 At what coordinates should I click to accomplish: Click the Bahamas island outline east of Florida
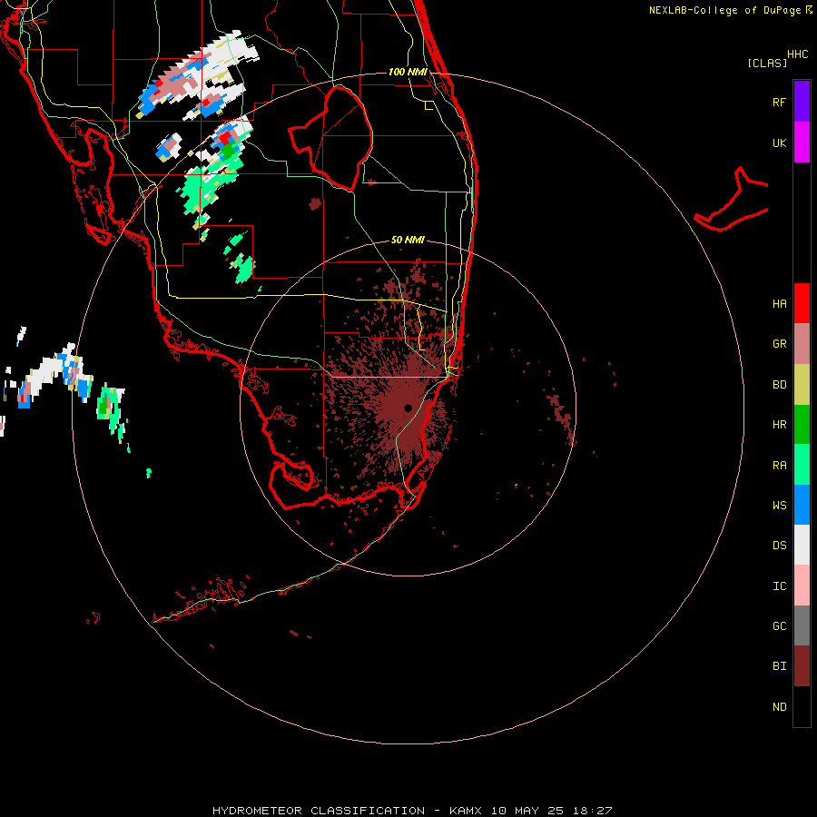tap(732, 199)
